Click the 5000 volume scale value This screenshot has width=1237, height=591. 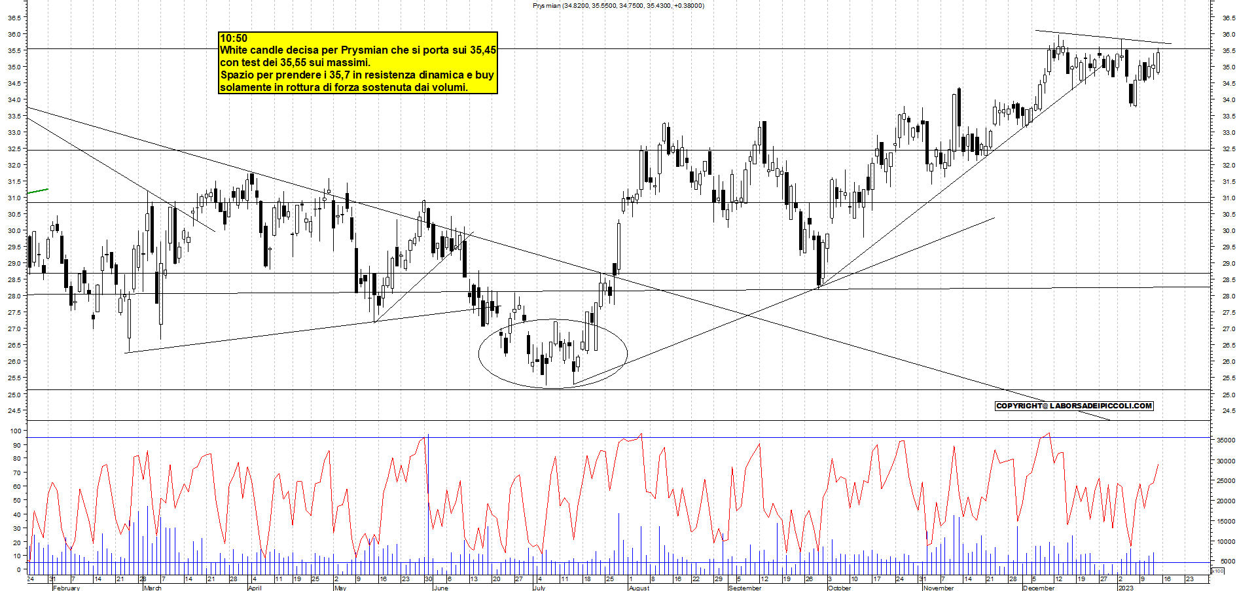pyautogui.click(x=1228, y=562)
